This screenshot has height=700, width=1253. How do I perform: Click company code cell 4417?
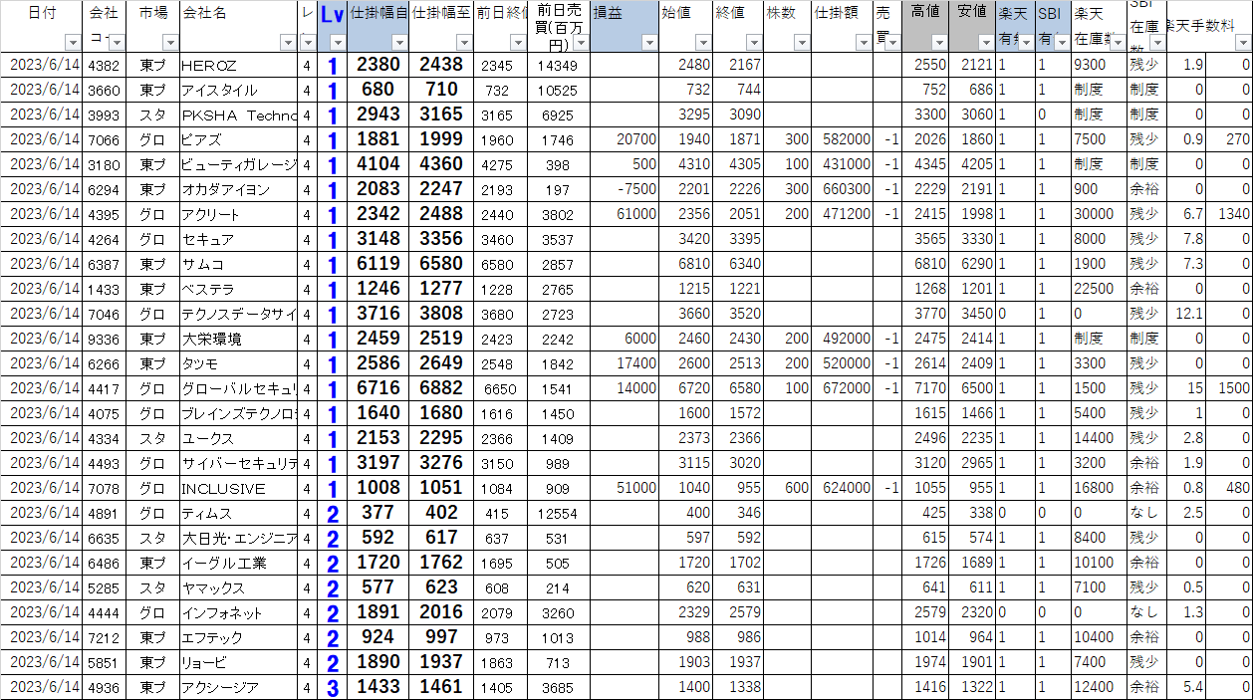point(104,388)
